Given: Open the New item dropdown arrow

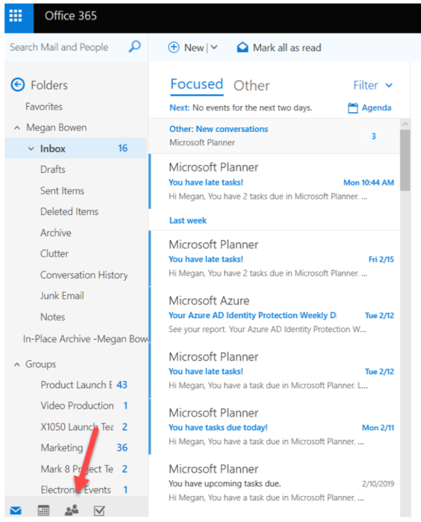Looking at the screenshot, I should click(x=214, y=48).
